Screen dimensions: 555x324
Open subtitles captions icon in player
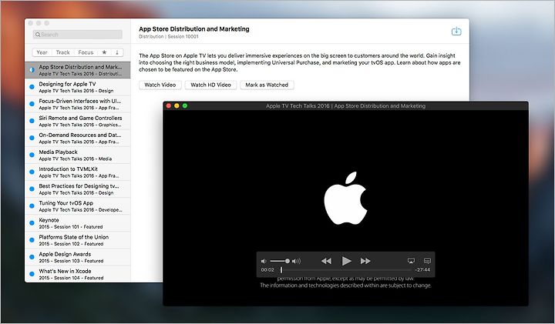(x=427, y=261)
